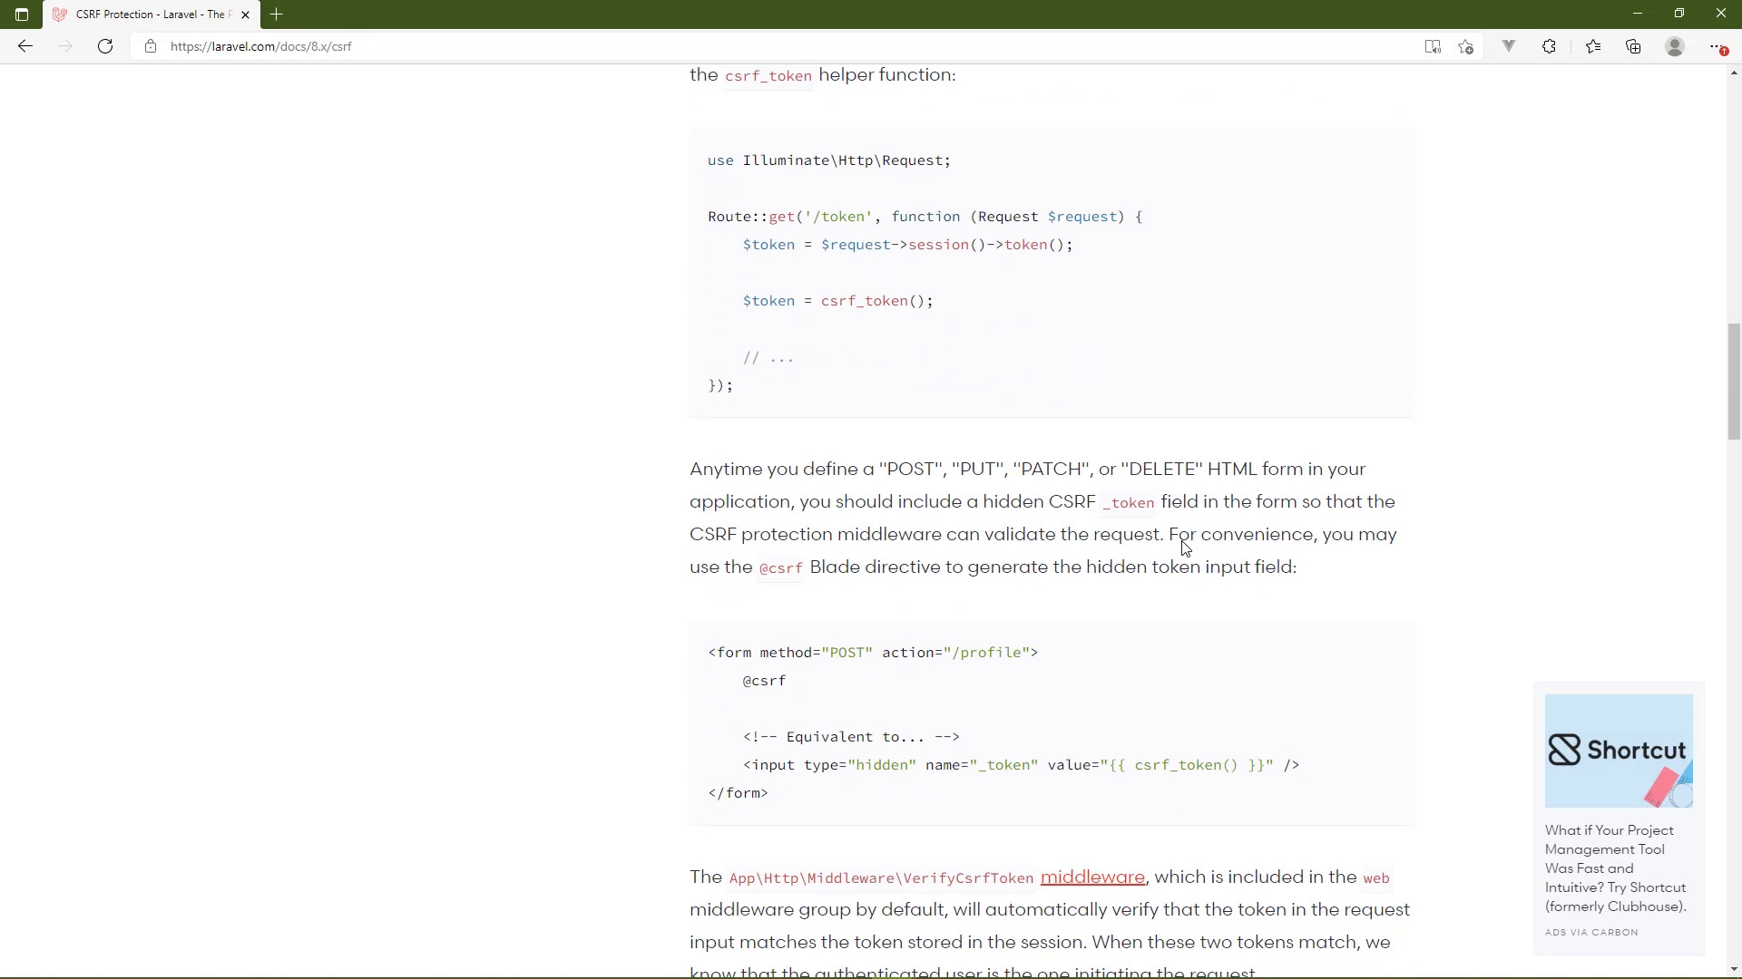Click the browser Back arrow

(25, 46)
